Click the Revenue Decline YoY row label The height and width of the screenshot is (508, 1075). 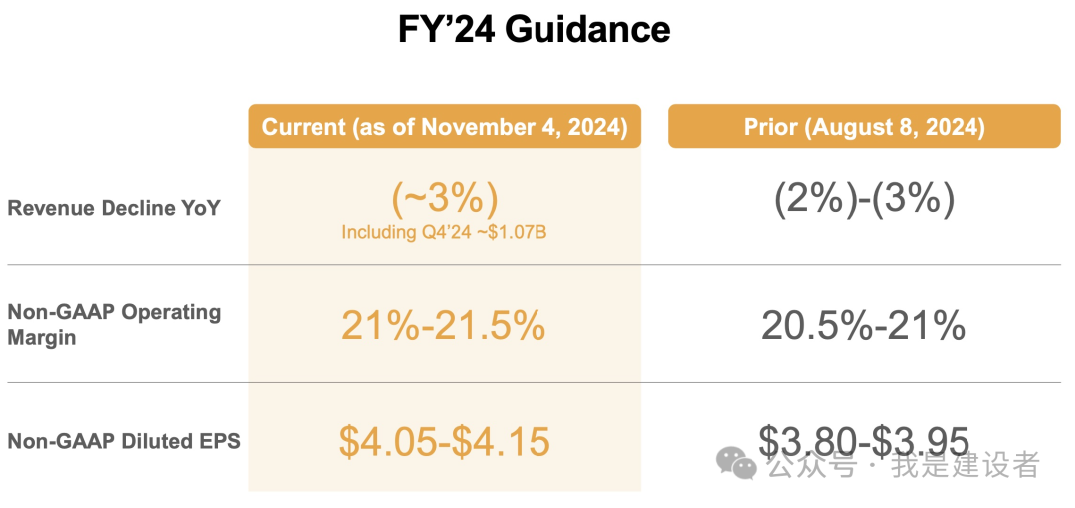(113, 208)
